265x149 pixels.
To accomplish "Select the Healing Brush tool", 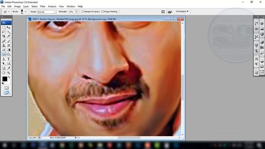I will [4, 41].
